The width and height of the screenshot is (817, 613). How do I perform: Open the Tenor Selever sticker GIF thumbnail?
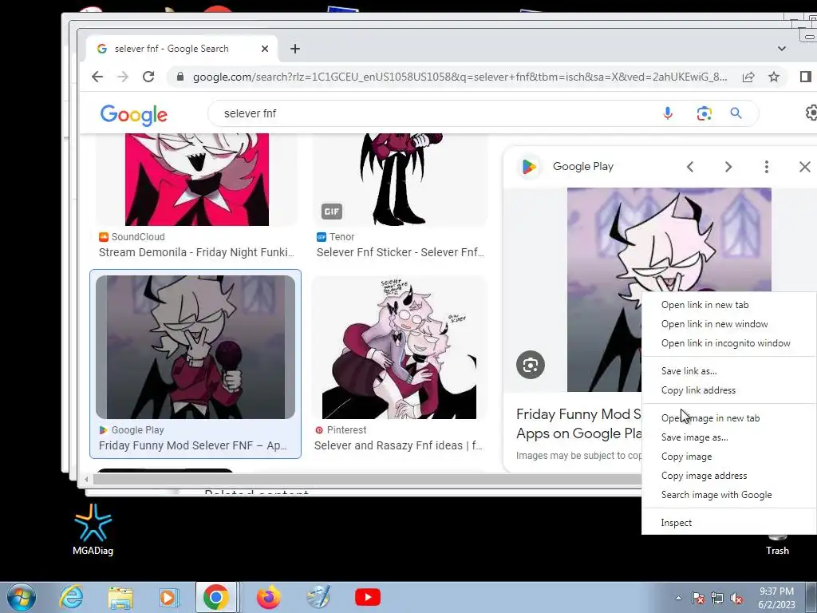pos(400,180)
